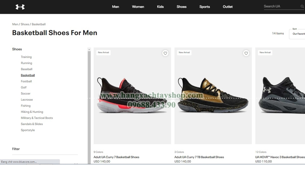Click the Search UA input field

click(x=282, y=6)
